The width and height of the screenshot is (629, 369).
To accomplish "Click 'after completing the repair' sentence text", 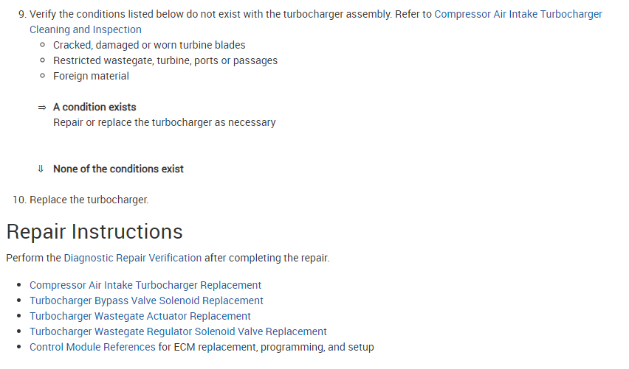I will pyautogui.click(x=267, y=258).
